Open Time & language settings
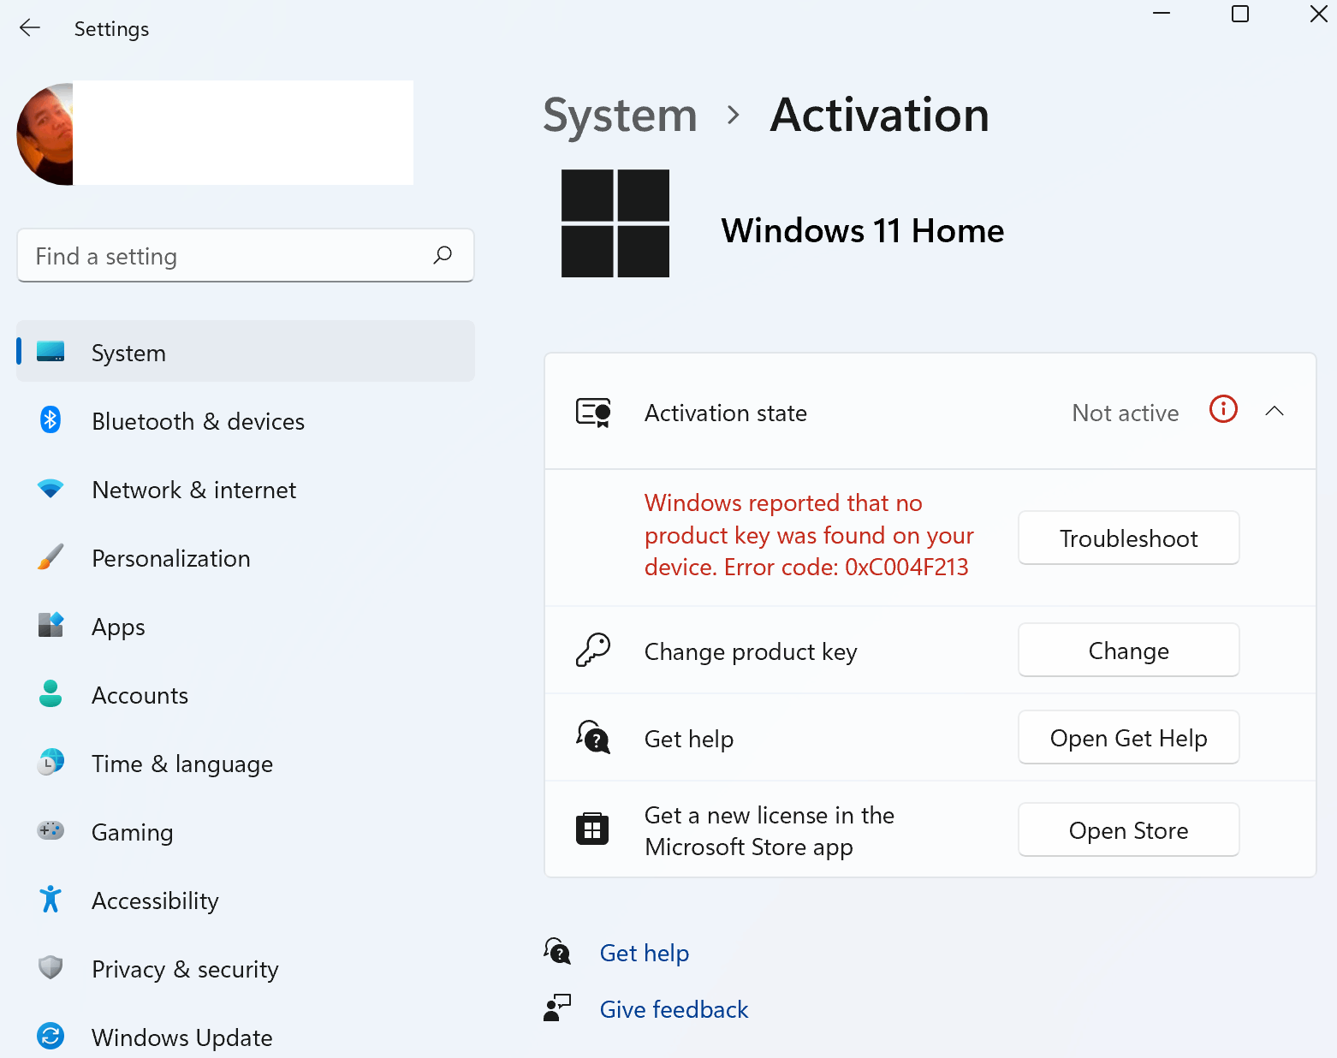Screen dimensions: 1337x1058 click(x=246, y=763)
